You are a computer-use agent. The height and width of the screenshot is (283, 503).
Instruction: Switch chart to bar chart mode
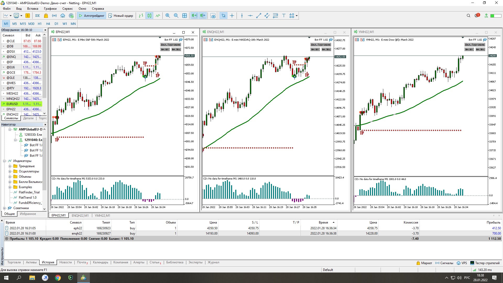point(141,16)
